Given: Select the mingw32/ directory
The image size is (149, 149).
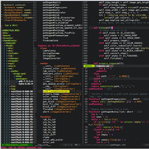Looking at the screenshot, I should 13,61.
